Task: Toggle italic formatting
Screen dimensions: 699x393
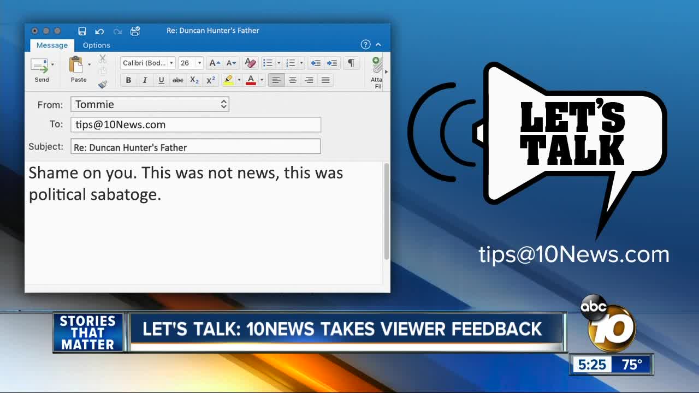Action: coord(145,80)
